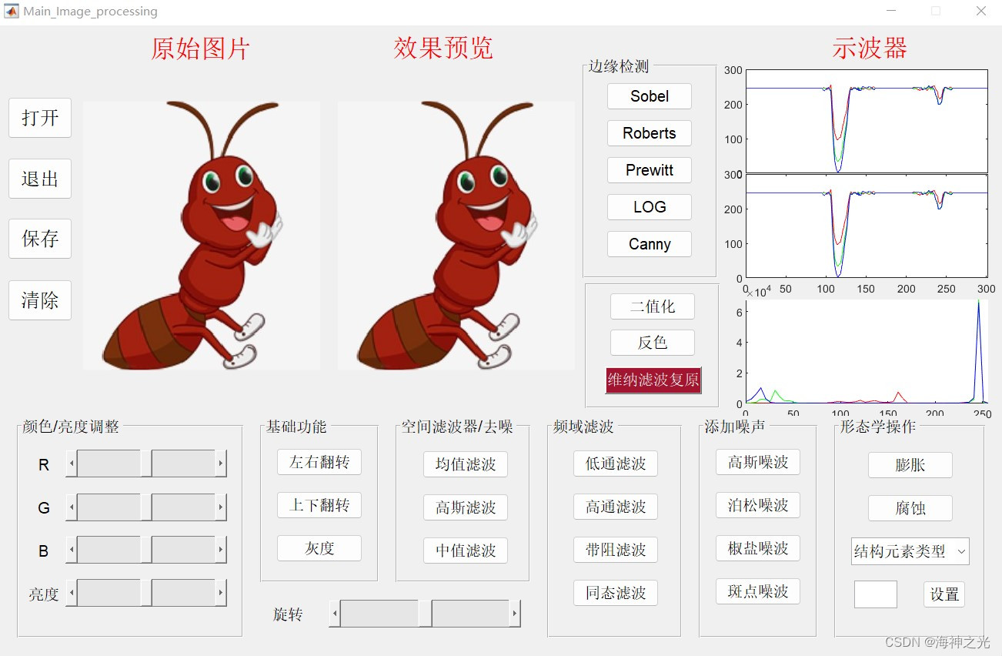Invert colors with 反色 button
The height and width of the screenshot is (656, 1002).
tap(653, 343)
